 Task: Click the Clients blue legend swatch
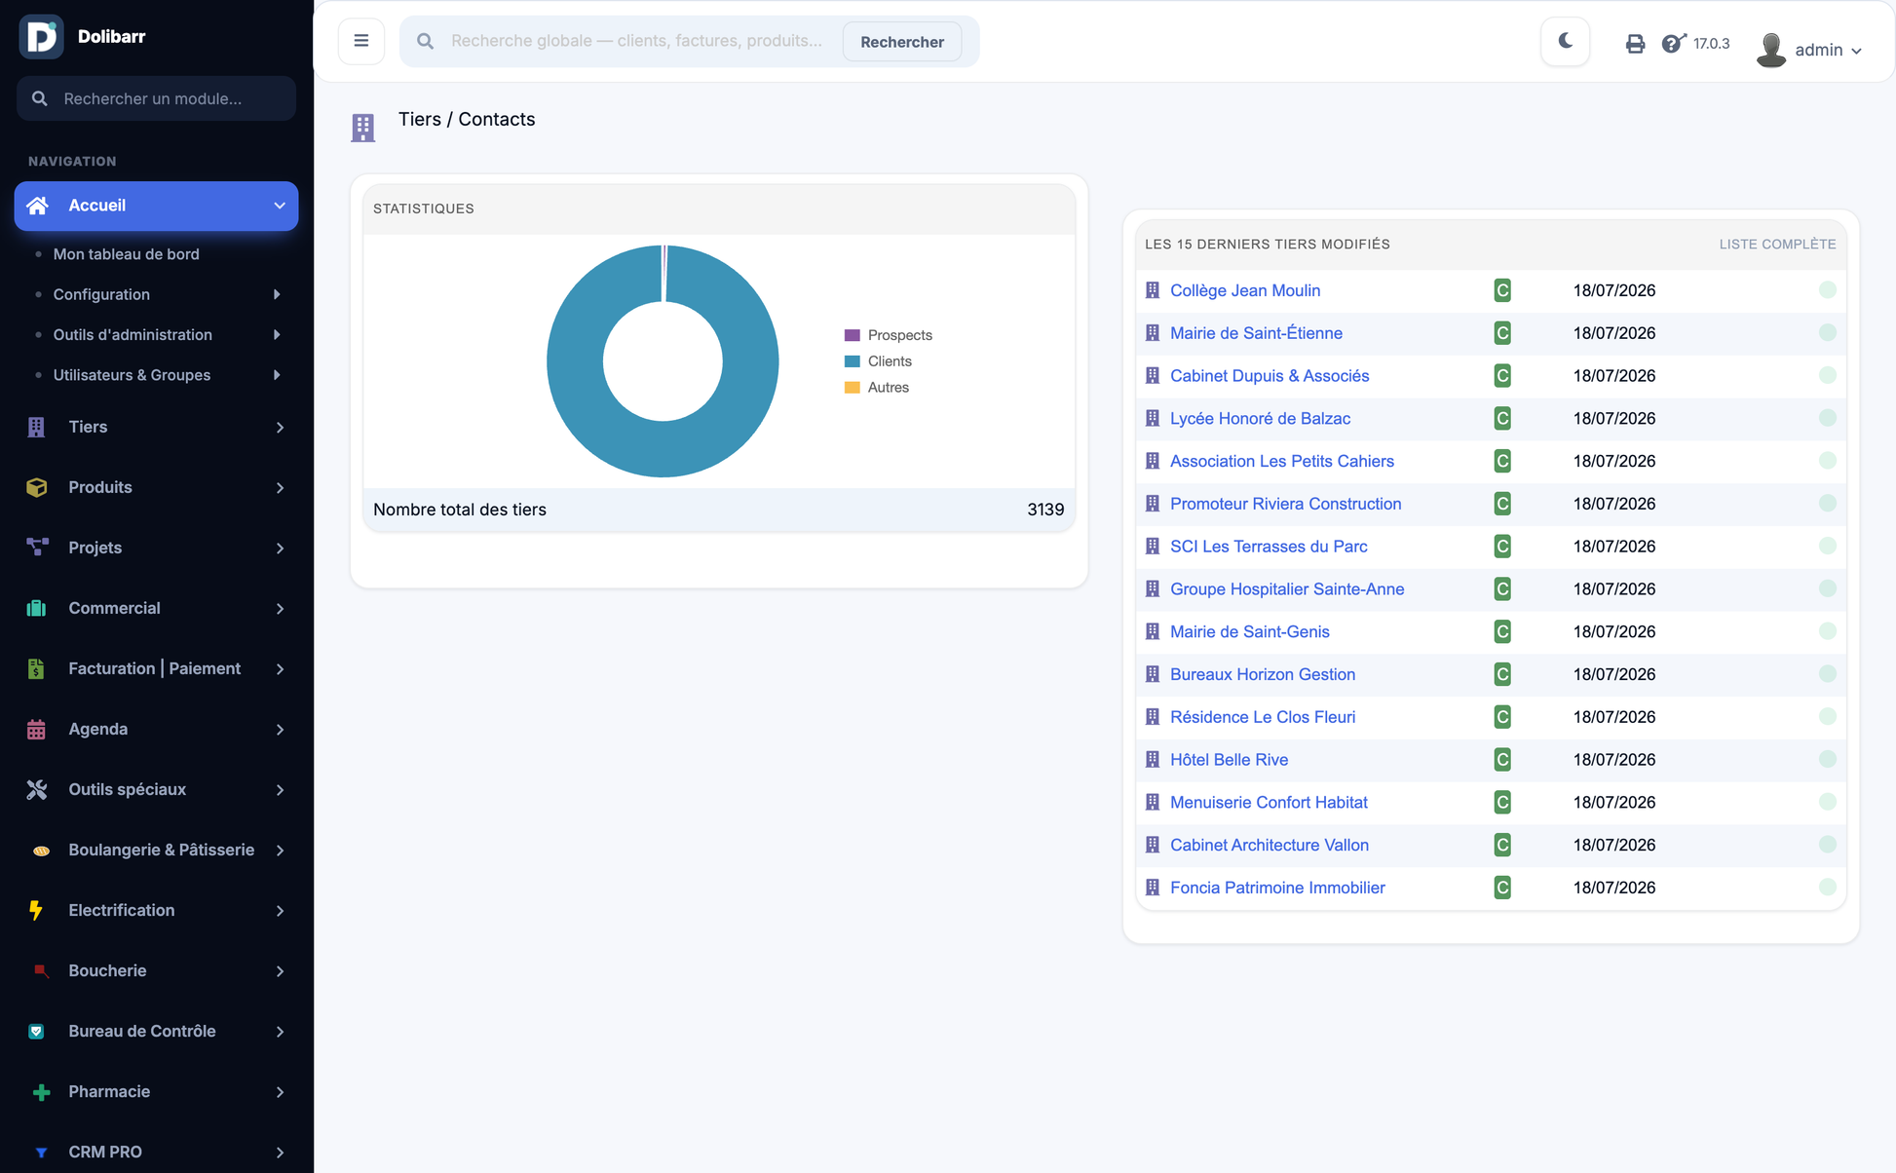tap(853, 361)
